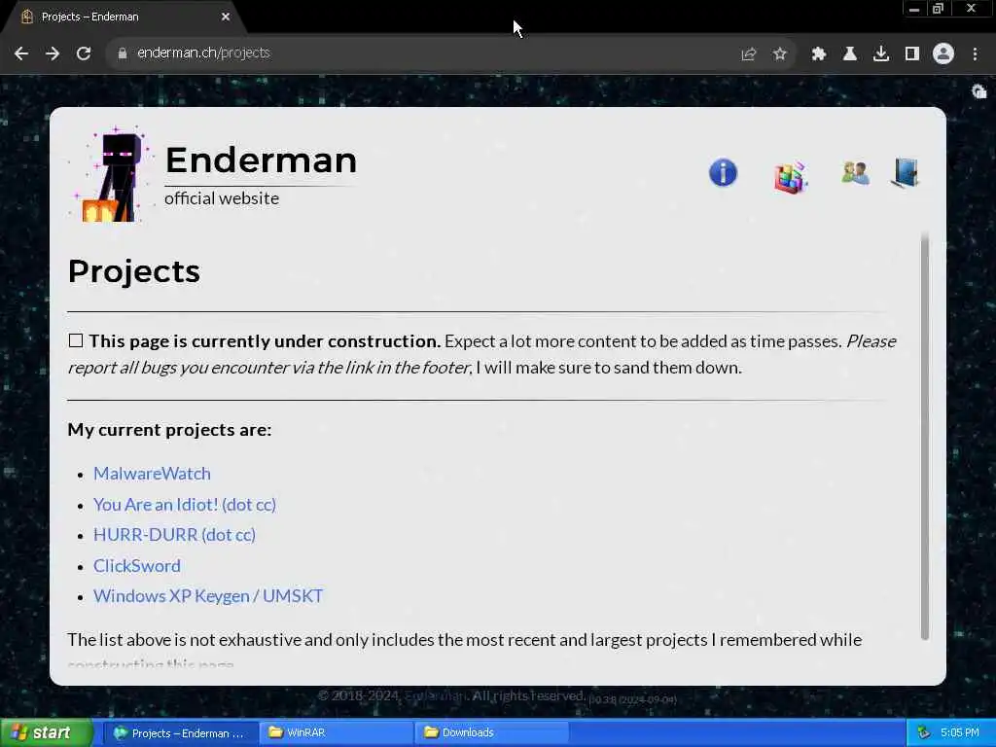Click the 'My current projects are:' text
The width and height of the screenshot is (996, 747).
(169, 430)
